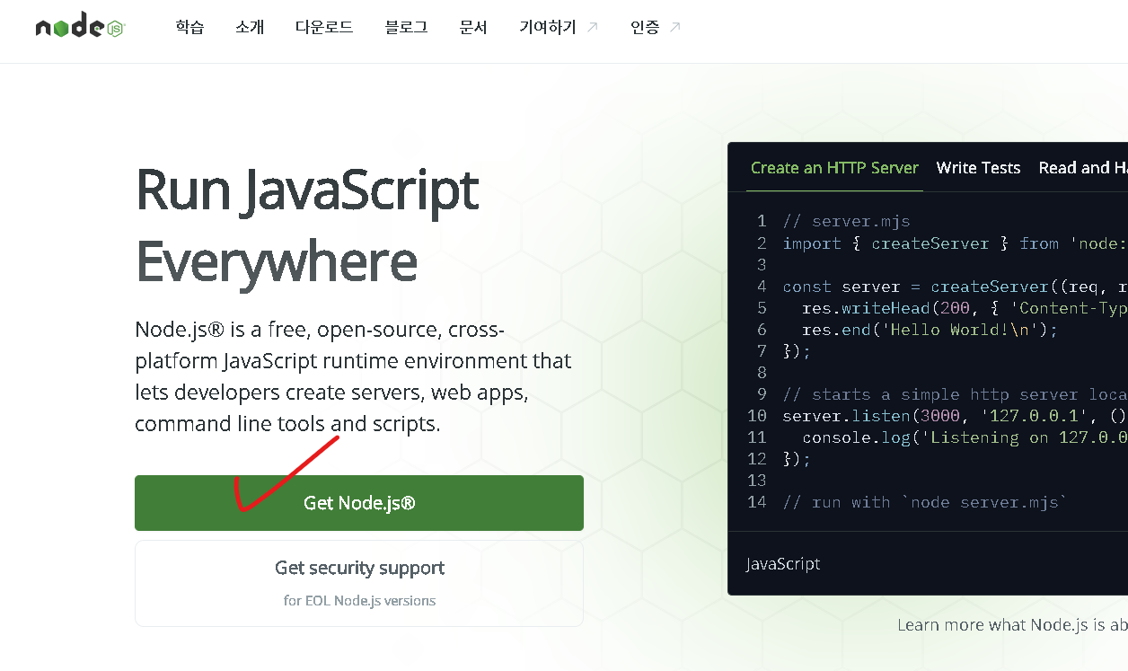Click the green Get Node.js® button
The width and height of the screenshot is (1128, 671).
tap(359, 503)
